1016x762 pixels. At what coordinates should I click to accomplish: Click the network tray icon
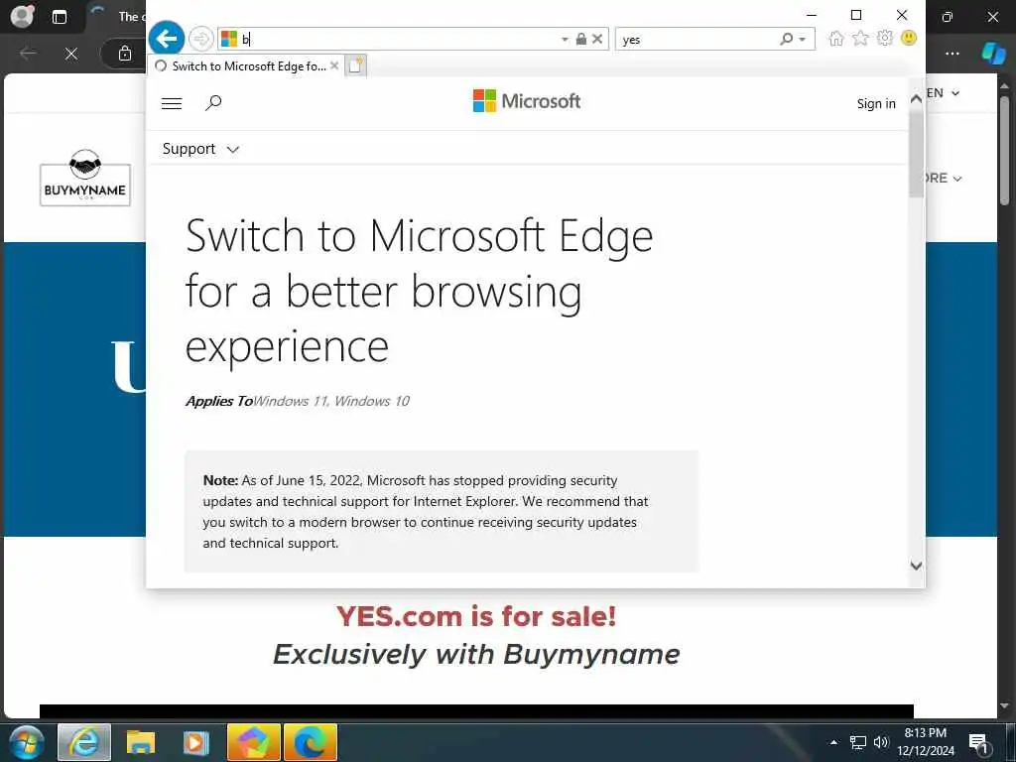858,742
